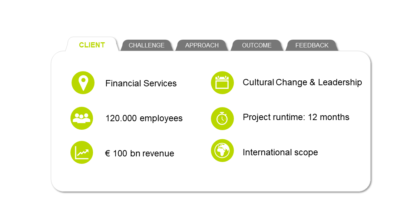
Task: Click the 'Financial Services' text
Action: pos(141,83)
